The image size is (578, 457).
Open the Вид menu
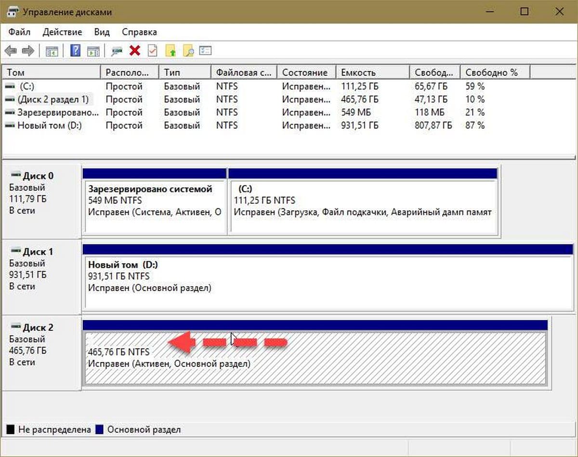[x=102, y=32]
